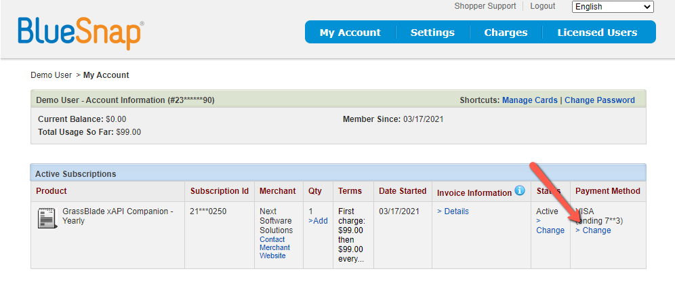Open the Charges tab

coord(506,33)
